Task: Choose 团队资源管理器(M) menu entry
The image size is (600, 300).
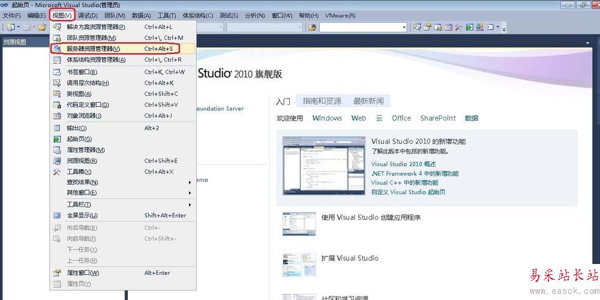Action: (123, 38)
